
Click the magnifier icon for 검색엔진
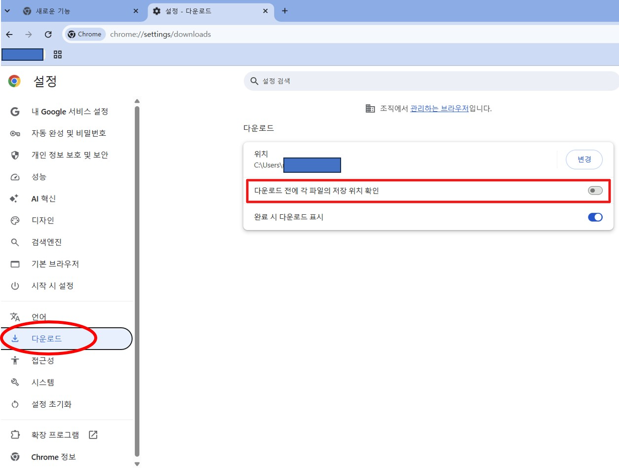point(15,242)
